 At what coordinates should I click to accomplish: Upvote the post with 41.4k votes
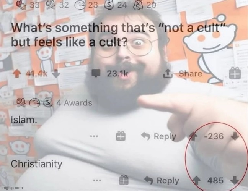click(17, 74)
